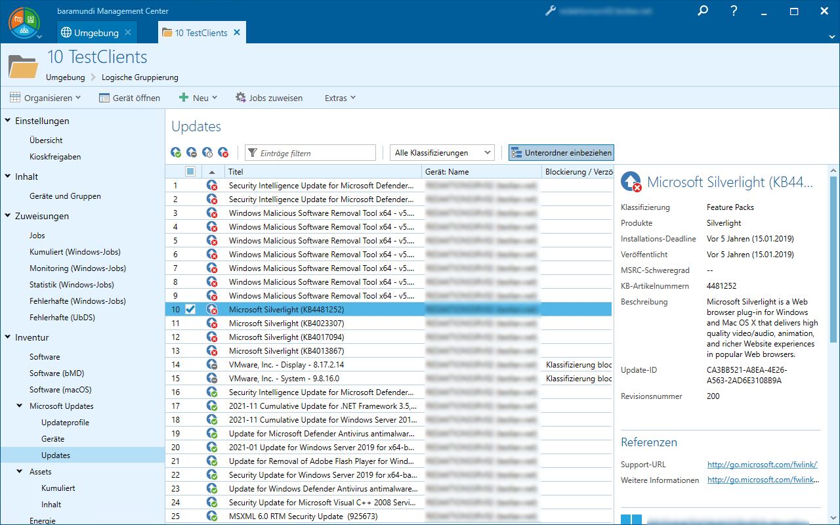
Task: Open help via the question mark icon
Action: tap(734, 11)
